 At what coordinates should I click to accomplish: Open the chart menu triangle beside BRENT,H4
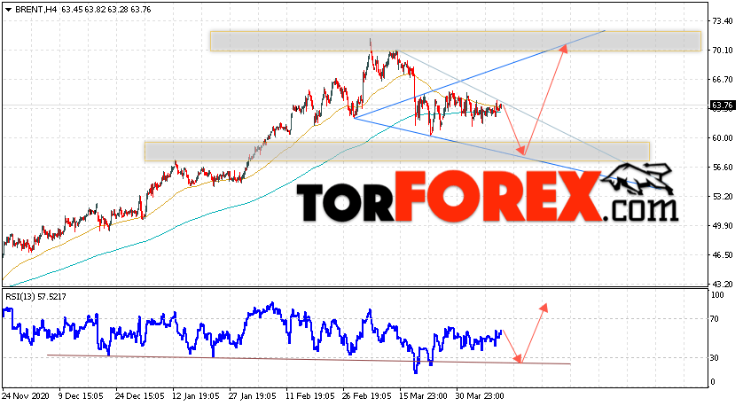click(8, 10)
